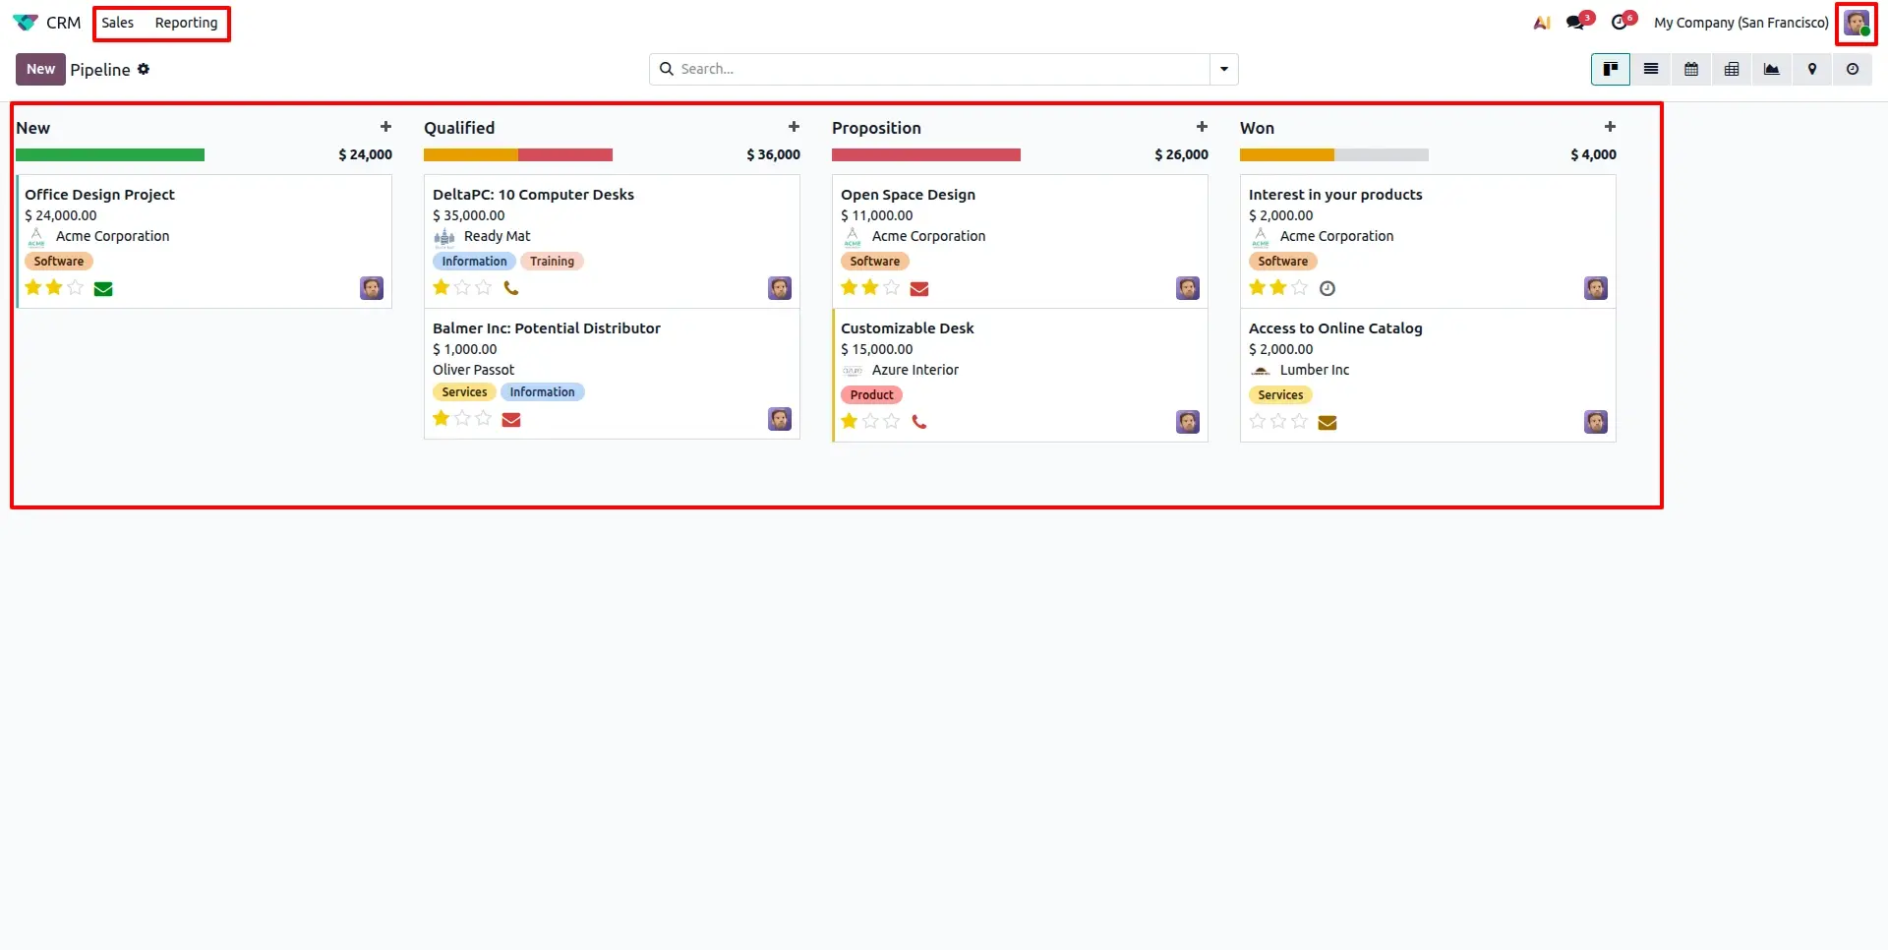Open the user avatar menu
Screen dimensions: 1888x950
click(x=1857, y=23)
